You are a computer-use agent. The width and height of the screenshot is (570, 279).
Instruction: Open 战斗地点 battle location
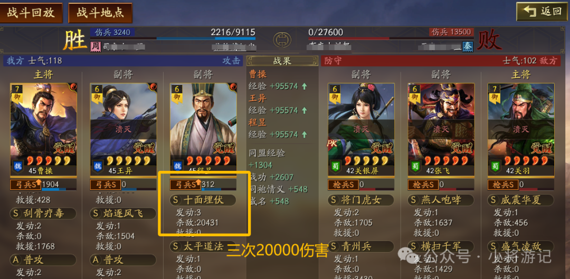click(x=100, y=13)
